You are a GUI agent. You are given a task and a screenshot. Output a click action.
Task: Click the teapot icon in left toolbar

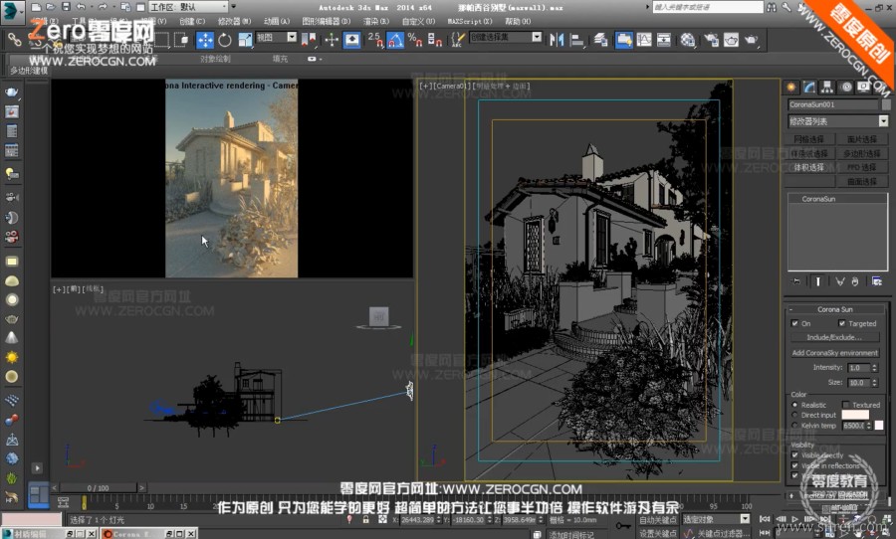(x=12, y=93)
